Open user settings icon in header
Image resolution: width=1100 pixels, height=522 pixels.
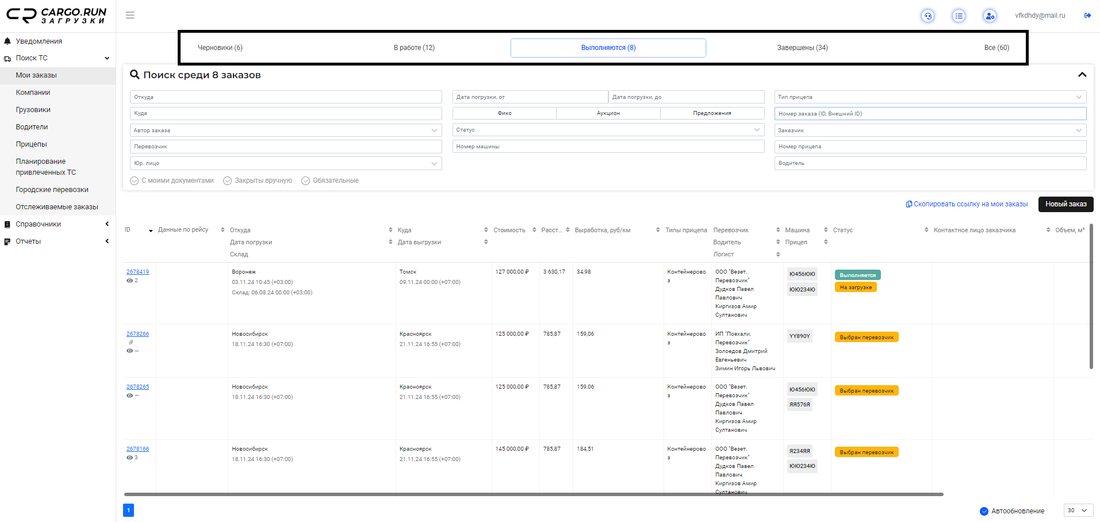click(x=990, y=16)
